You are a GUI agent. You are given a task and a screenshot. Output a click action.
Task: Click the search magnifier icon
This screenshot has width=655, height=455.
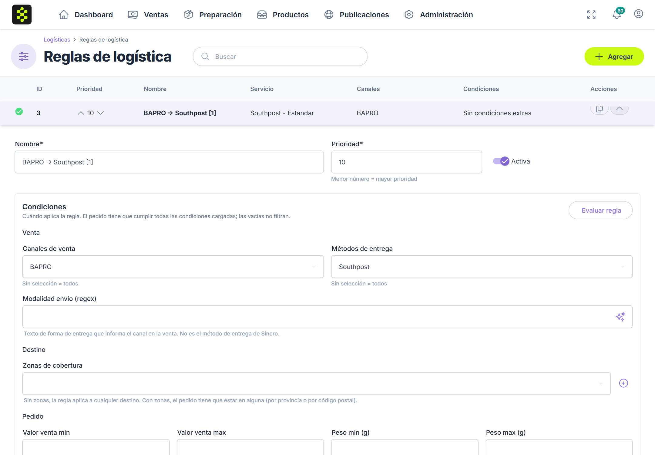[205, 56]
